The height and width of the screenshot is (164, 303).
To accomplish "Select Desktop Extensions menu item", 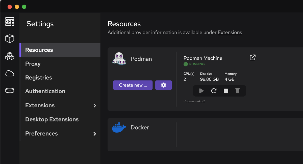I will coord(52,119).
